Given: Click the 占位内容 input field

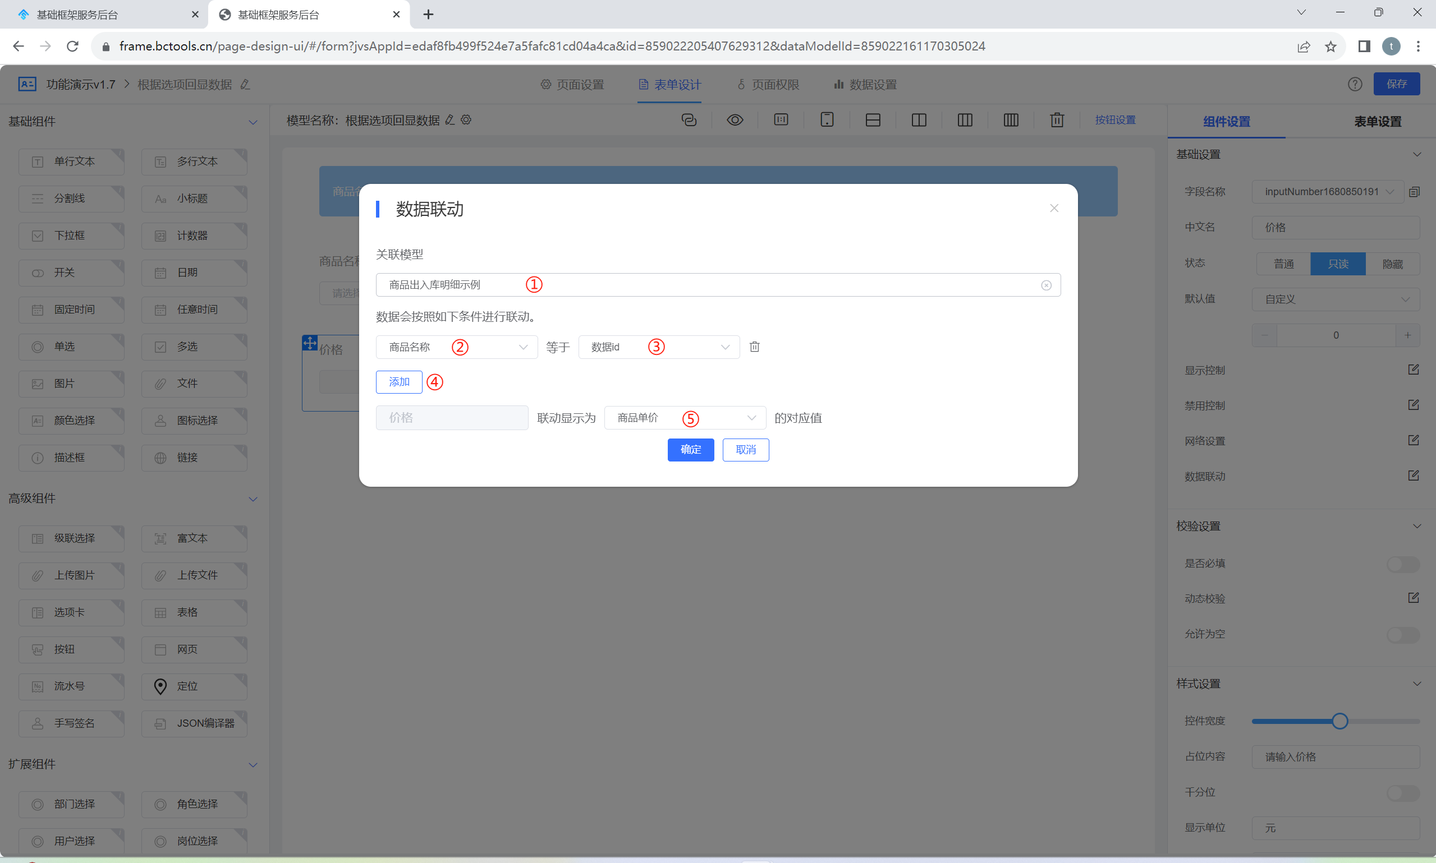Looking at the screenshot, I should (x=1336, y=757).
